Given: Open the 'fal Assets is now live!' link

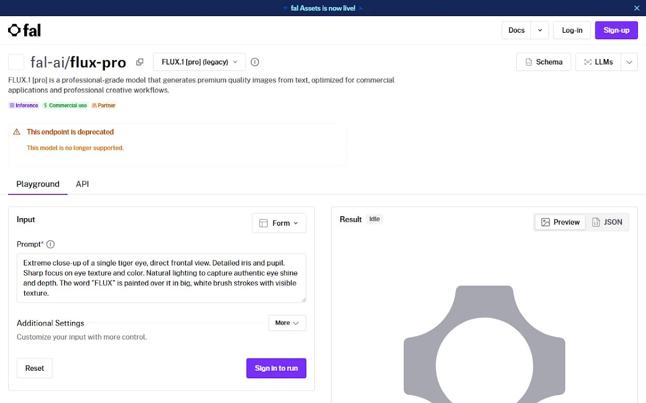Looking at the screenshot, I should pos(323,8).
